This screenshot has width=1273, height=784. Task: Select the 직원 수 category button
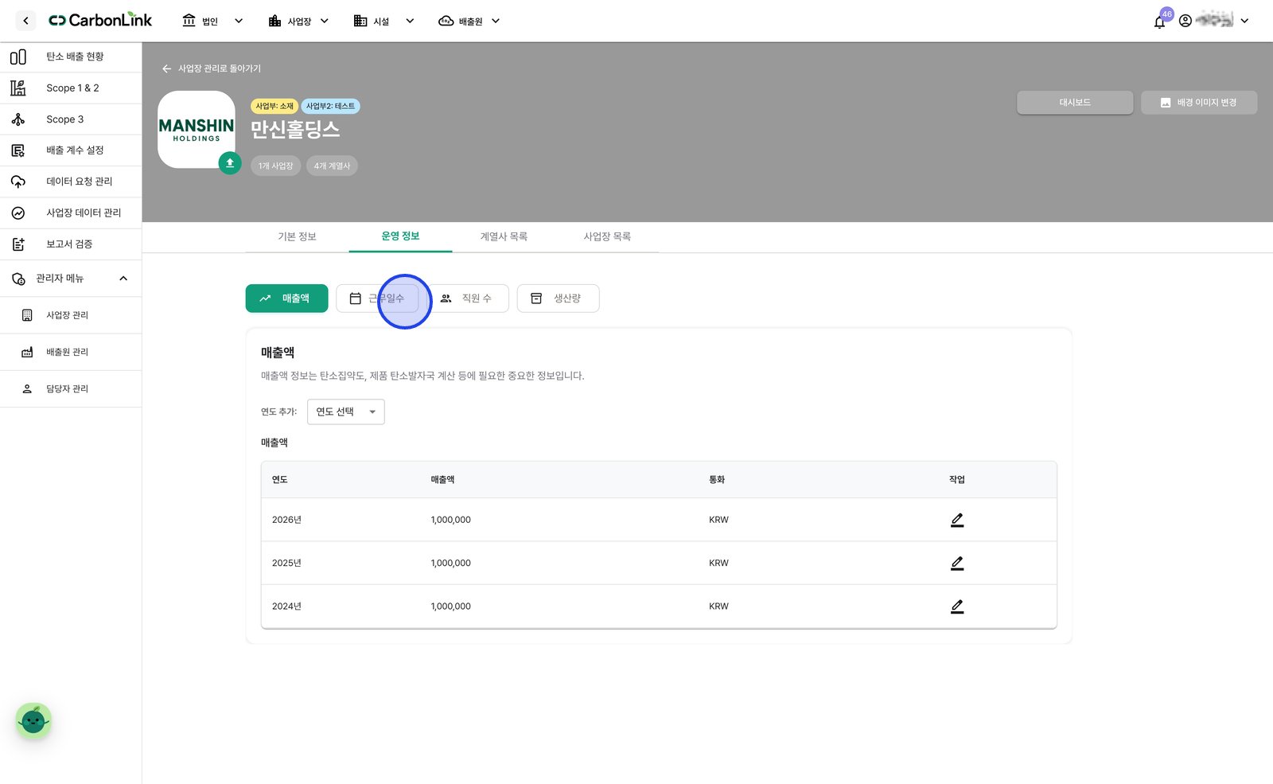[468, 298]
